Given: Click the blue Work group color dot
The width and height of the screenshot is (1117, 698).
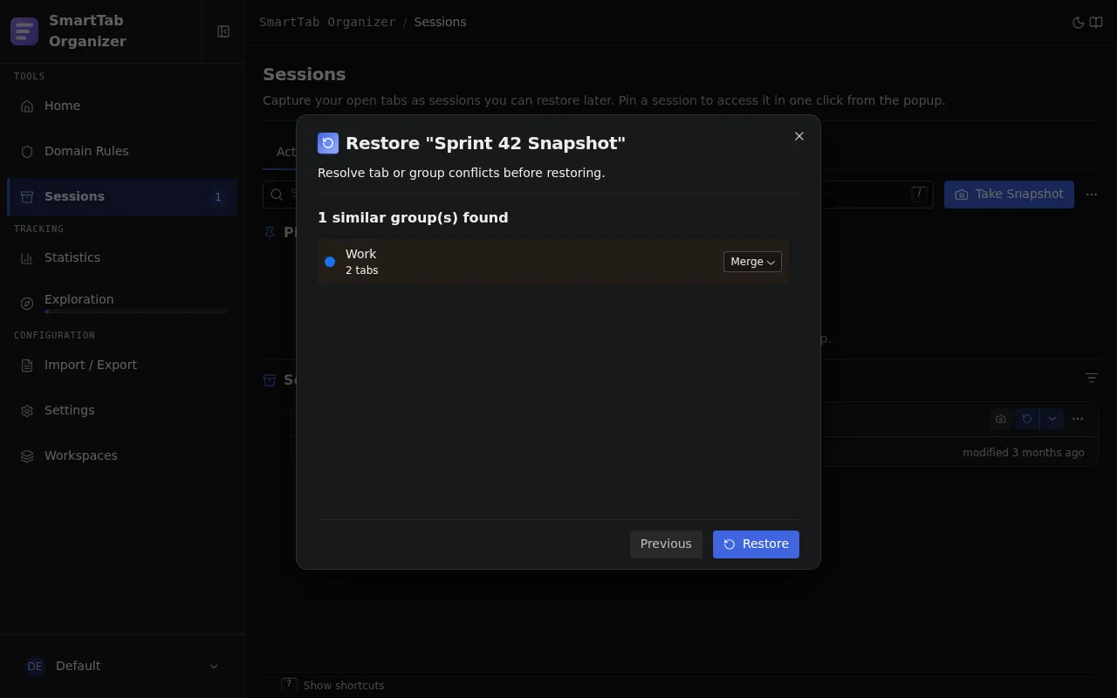Looking at the screenshot, I should pos(330,262).
